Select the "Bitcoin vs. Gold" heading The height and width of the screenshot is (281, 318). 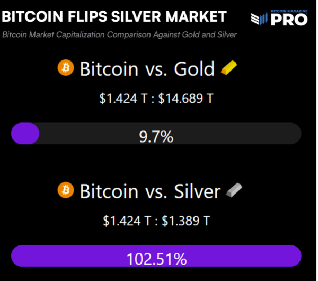(x=147, y=69)
